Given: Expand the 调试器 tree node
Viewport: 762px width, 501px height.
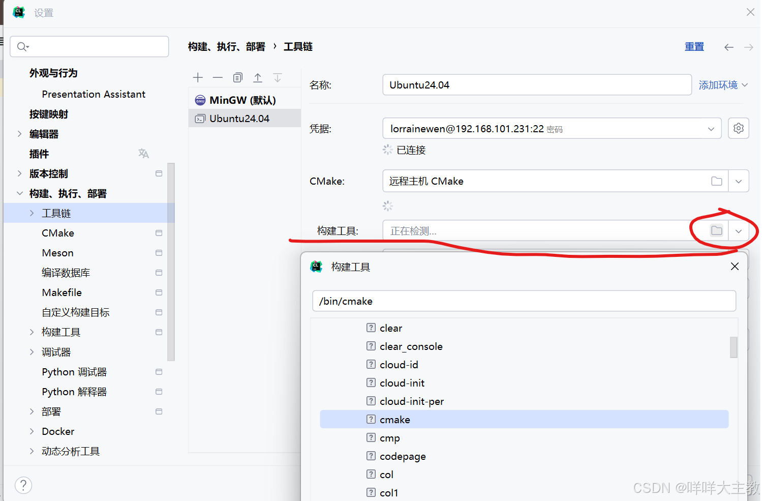Looking at the screenshot, I should pyautogui.click(x=32, y=352).
